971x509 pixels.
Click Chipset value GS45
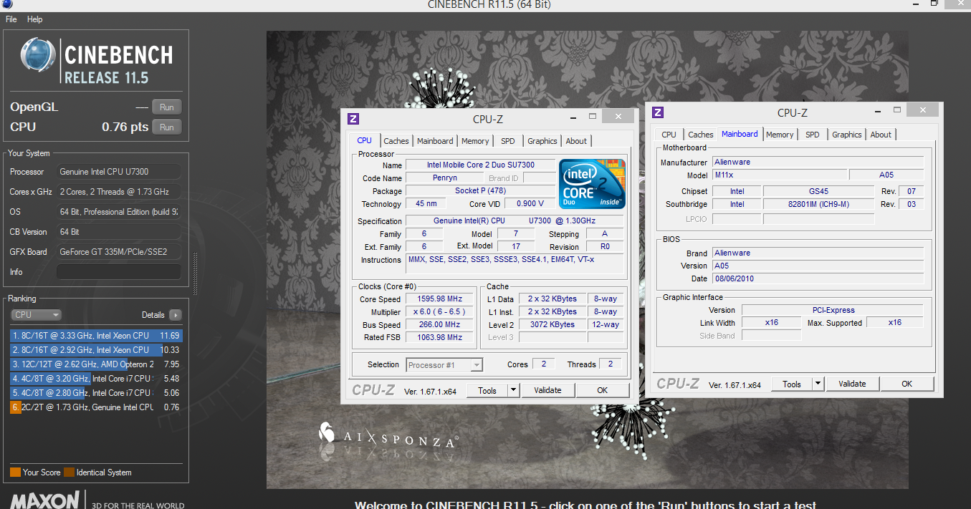pos(818,191)
